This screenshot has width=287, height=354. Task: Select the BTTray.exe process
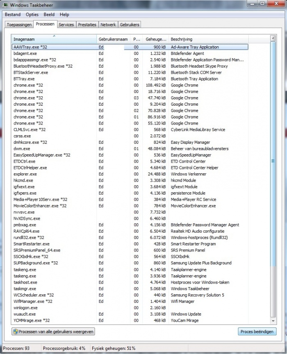pos(130,79)
